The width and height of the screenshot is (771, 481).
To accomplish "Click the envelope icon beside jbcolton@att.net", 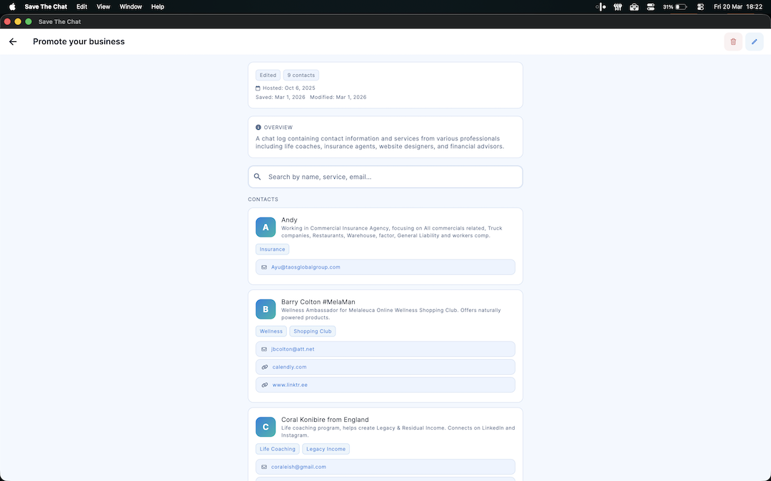I will (x=263, y=349).
